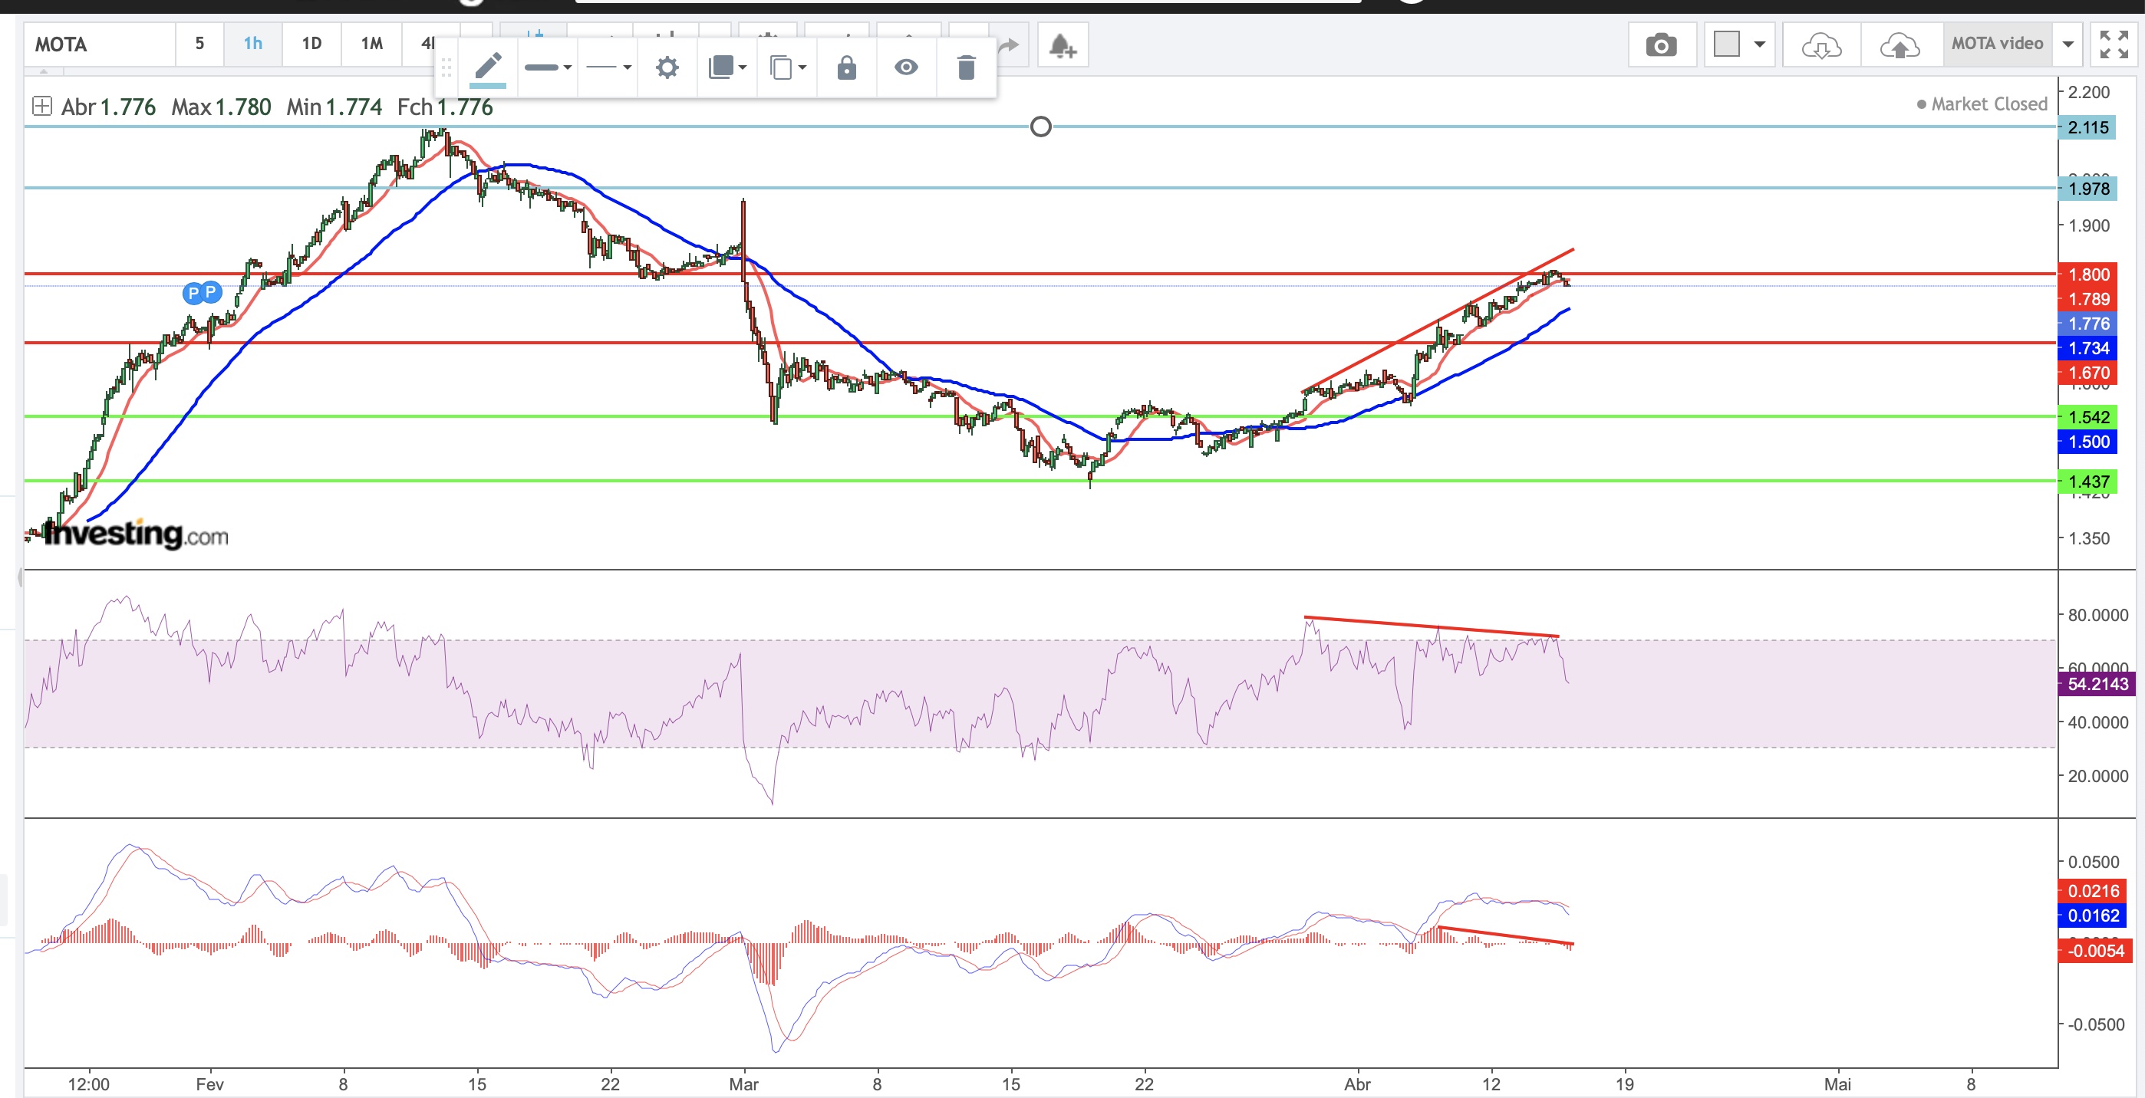Viewport: 2145px width, 1098px height.
Task: Select the 1M timeframe tab
Action: pos(371,44)
